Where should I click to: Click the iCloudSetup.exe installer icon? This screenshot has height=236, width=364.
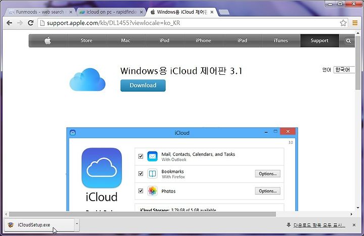tap(11, 224)
